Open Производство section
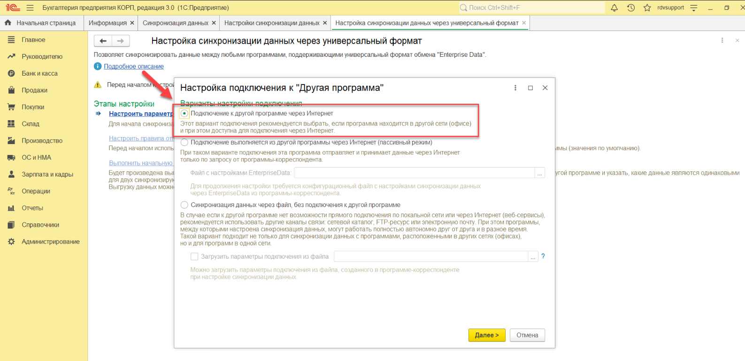The image size is (745, 361). [x=42, y=141]
